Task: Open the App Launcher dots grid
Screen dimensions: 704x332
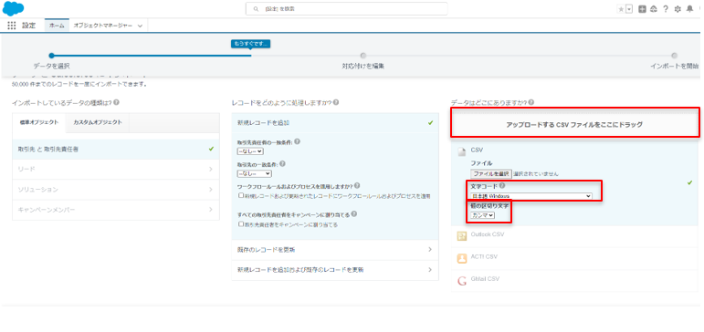Action: tap(12, 26)
